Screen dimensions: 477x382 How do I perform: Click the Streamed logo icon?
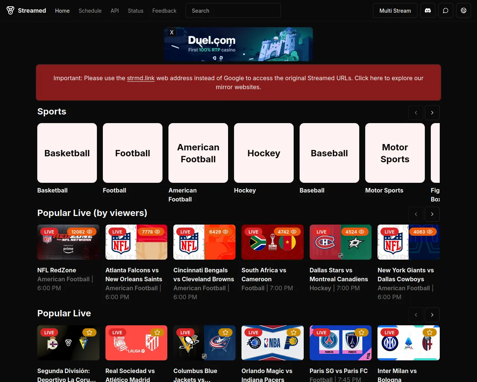pyautogui.click(x=10, y=10)
